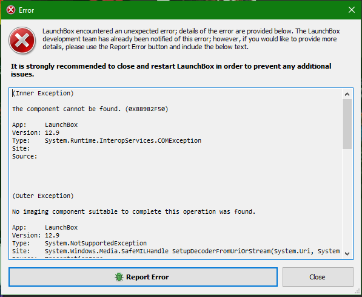Click the "No imaging component suitable" message line
Screen dimensions: 362x297
133,211
